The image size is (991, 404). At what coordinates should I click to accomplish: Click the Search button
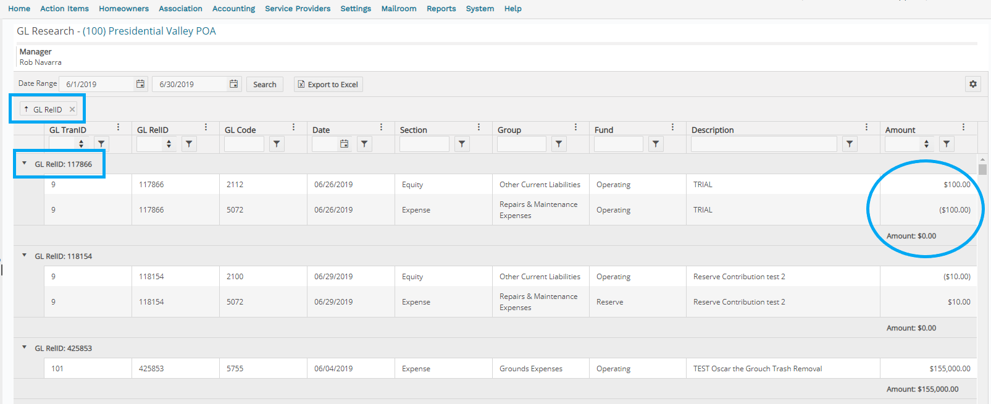pos(265,85)
